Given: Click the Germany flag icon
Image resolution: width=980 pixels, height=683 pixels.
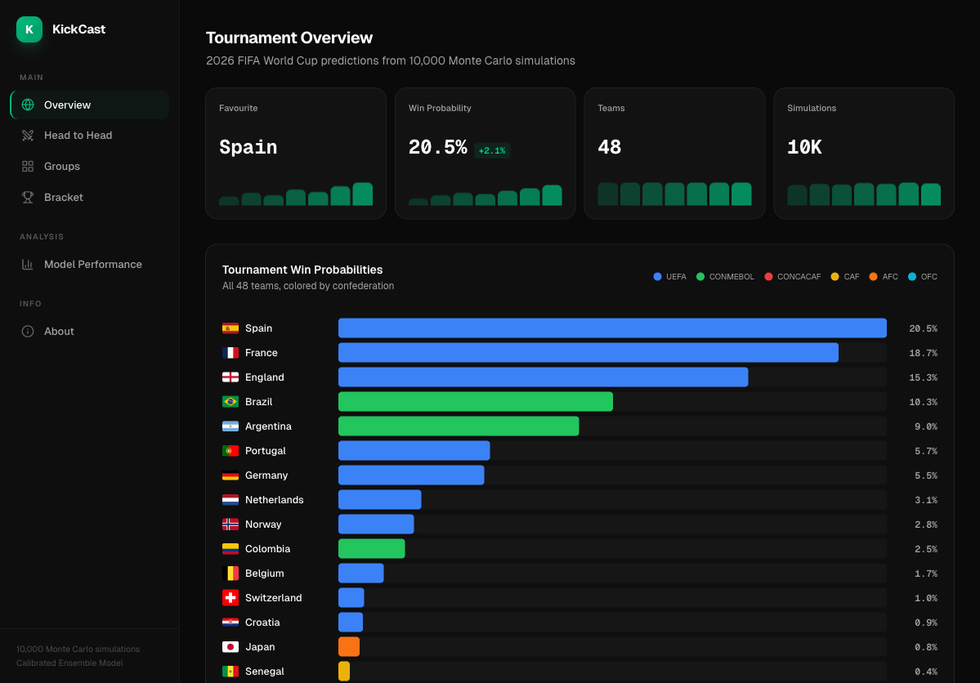Looking at the screenshot, I should [230, 475].
